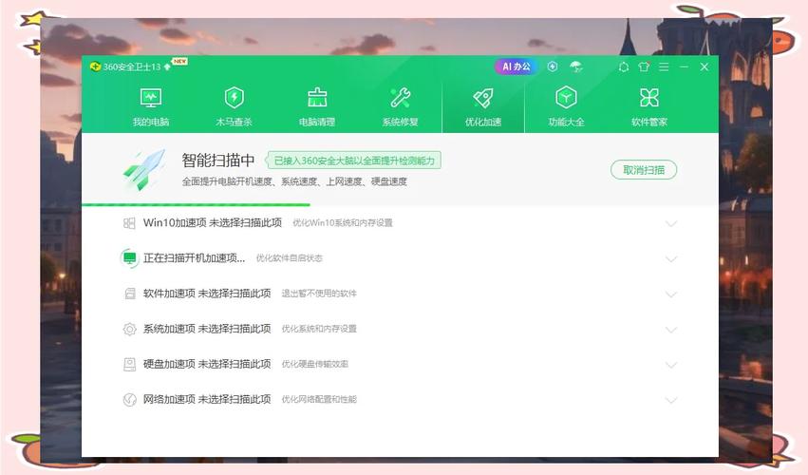The image size is (808, 475).
Task: Click the AI 办公 badge button
Action: tap(515, 66)
